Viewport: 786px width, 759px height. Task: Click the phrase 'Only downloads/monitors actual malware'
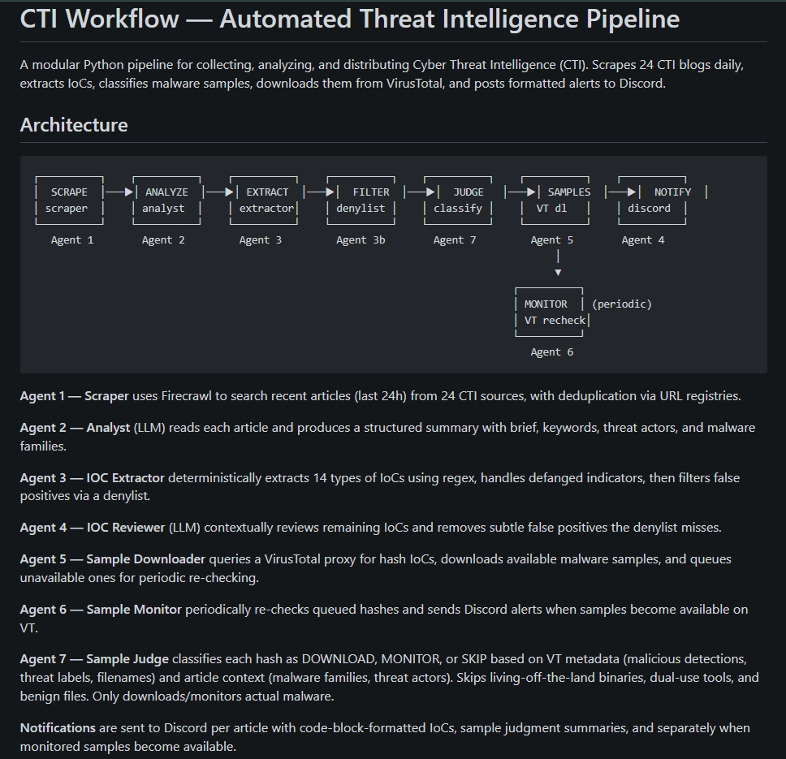[x=212, y=696]
